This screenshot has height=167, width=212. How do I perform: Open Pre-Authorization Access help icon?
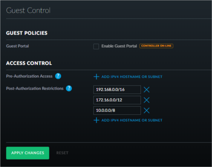58,76
